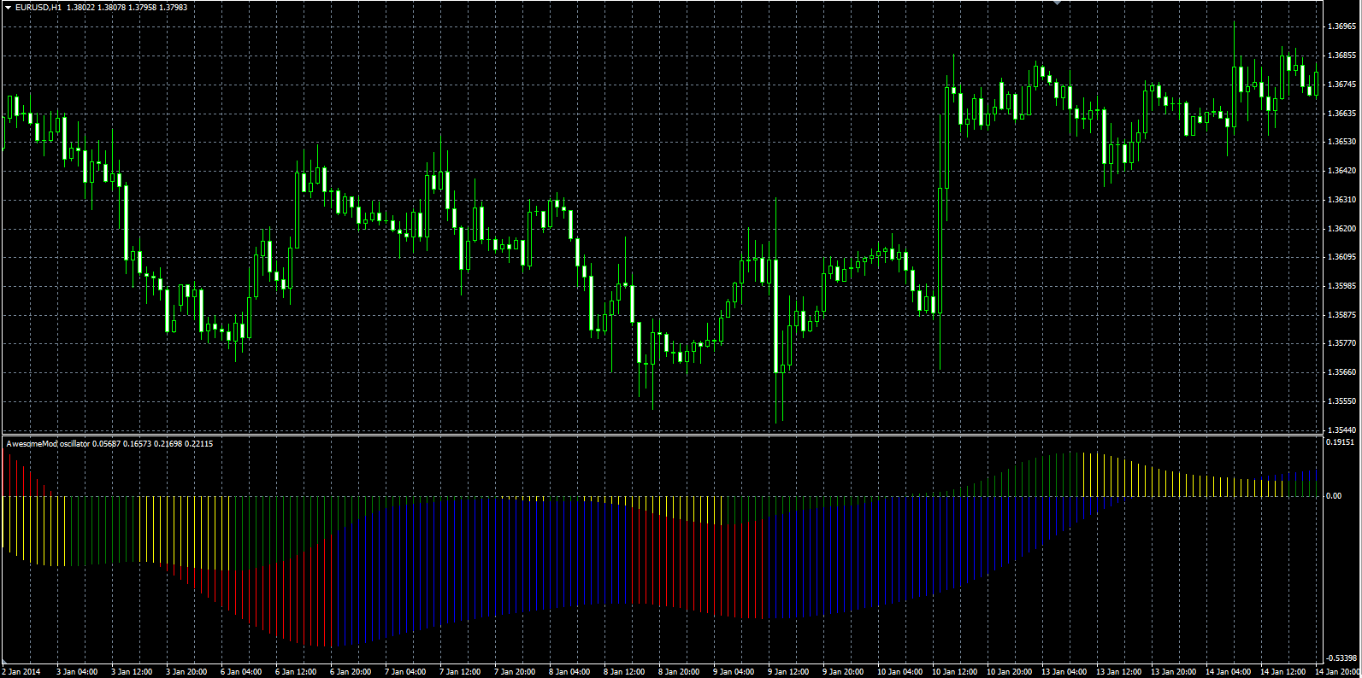The image size is (1362, 678).
Task: Click the chart shift marker triangle at top
Action: 1058,3
